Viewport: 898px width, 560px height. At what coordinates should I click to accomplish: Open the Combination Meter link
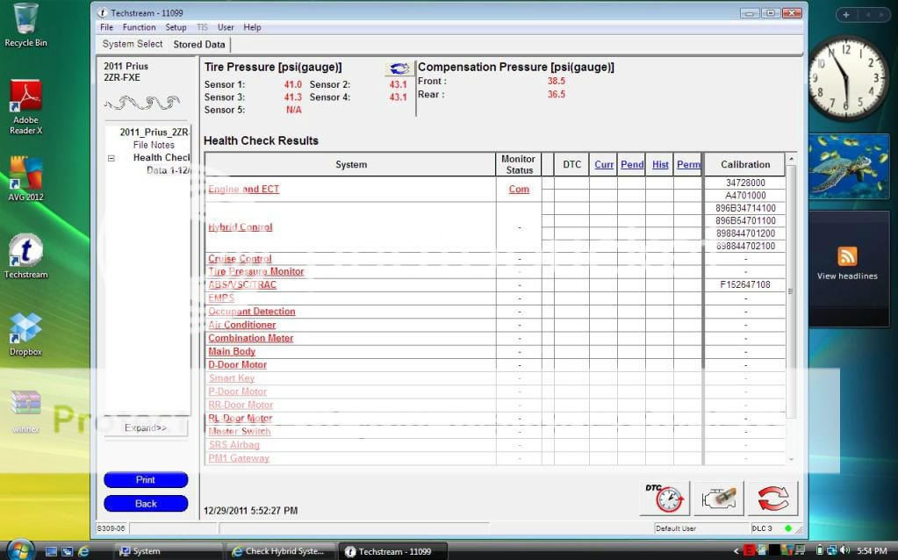251,338
